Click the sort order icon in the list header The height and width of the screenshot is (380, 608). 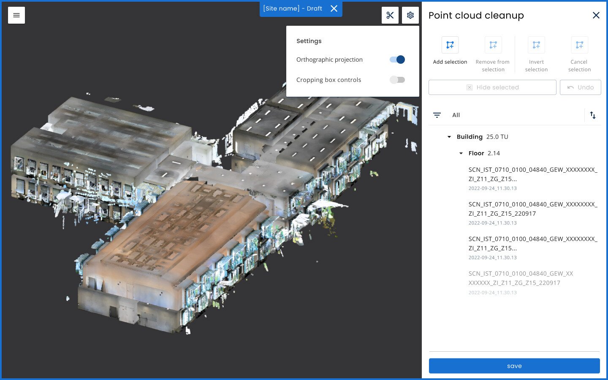click(593, 115)
